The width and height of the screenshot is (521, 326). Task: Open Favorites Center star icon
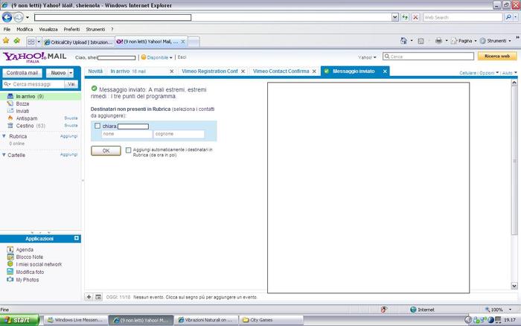(6, 41)
